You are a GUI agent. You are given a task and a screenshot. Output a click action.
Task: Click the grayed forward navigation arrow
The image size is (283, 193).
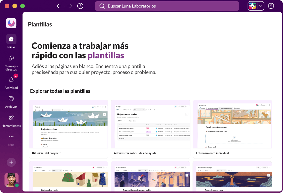pos(69,6)
